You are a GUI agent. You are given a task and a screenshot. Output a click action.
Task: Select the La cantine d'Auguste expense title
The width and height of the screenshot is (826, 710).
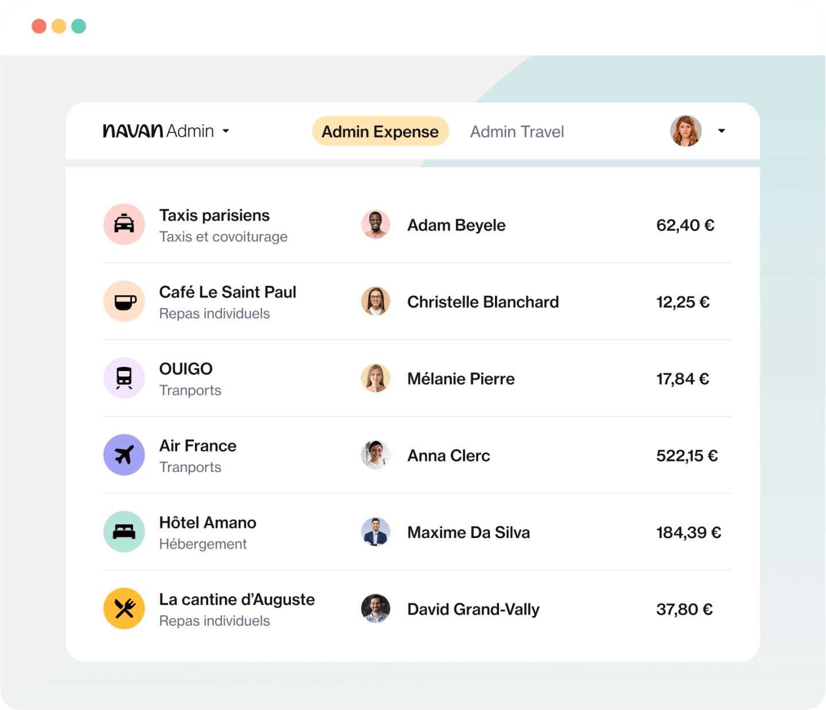point(237,599)
